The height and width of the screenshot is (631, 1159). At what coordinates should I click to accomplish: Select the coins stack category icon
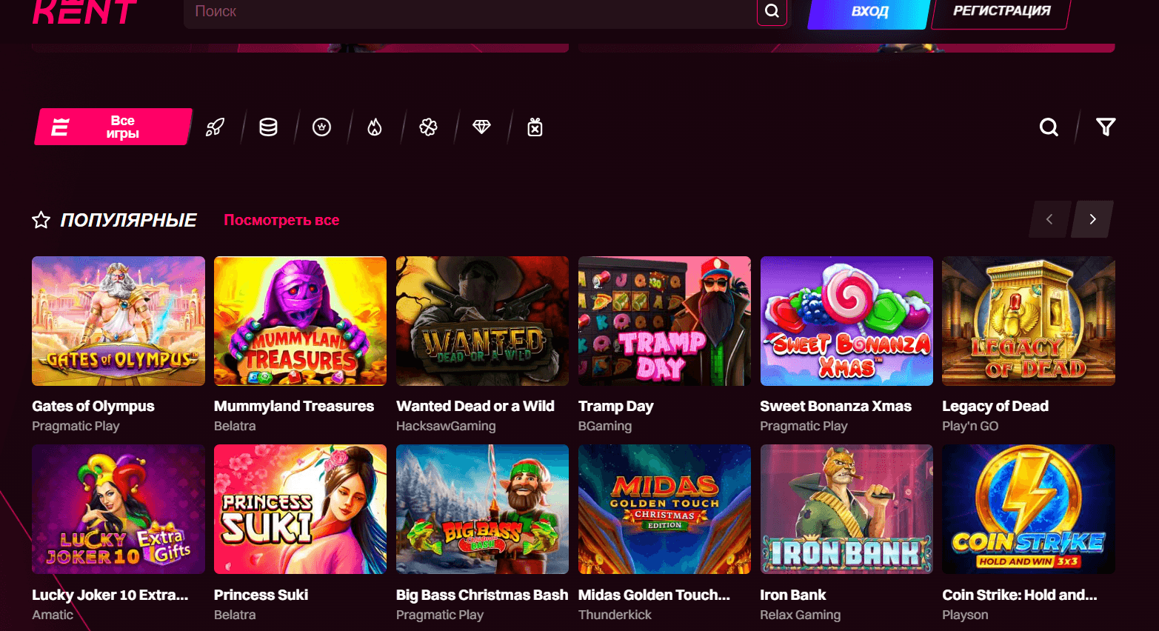pos(268,127)
